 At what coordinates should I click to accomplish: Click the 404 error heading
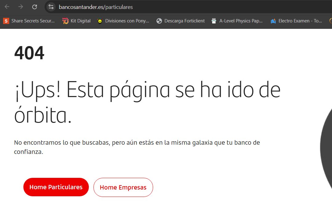29,53
